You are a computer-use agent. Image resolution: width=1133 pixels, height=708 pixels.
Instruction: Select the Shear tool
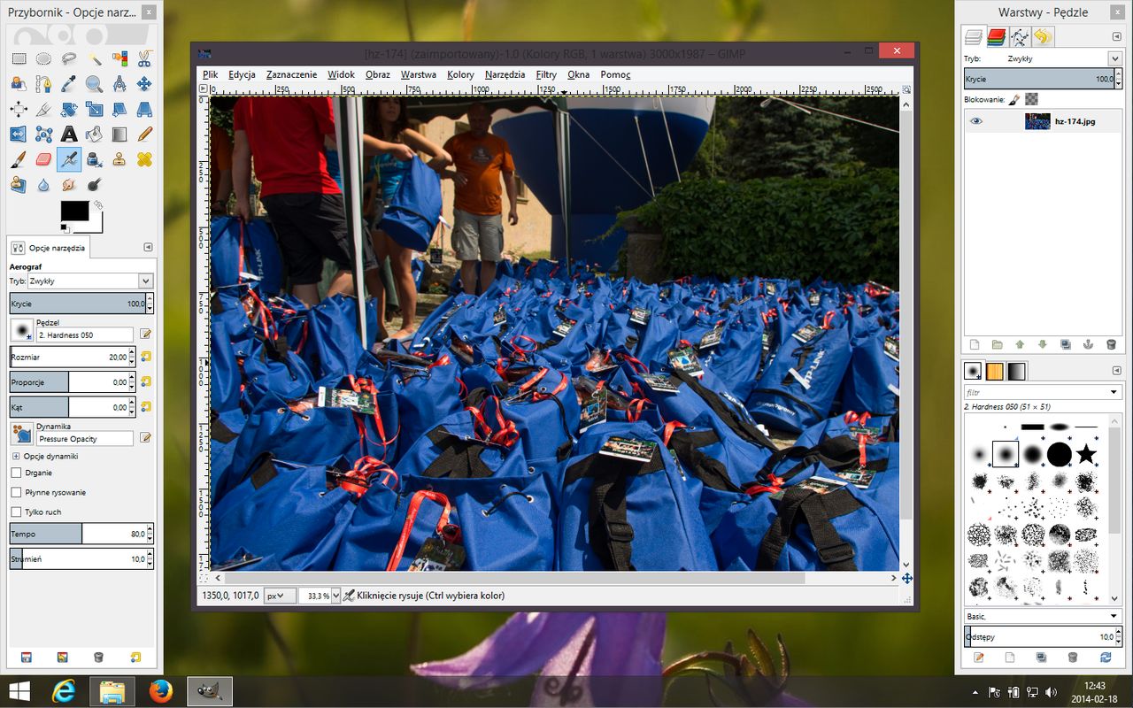tap(119, 109)
